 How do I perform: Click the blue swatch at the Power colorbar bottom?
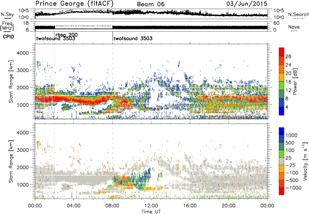tap(282, 111)
